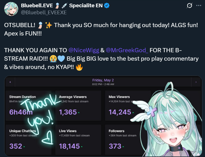Open the three-dot more options menu
Image resolution: width=205 pixels, height=157 pixels.
[199, 6]
